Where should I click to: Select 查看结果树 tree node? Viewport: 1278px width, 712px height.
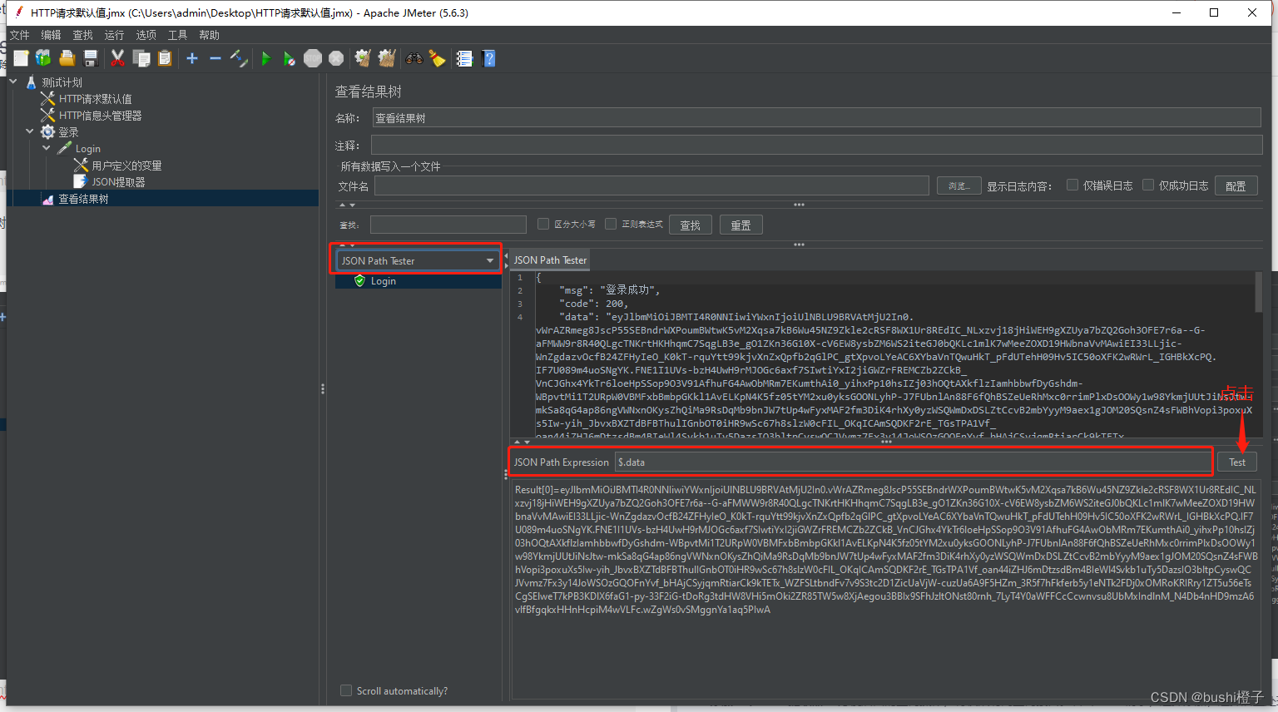(83, 199)
